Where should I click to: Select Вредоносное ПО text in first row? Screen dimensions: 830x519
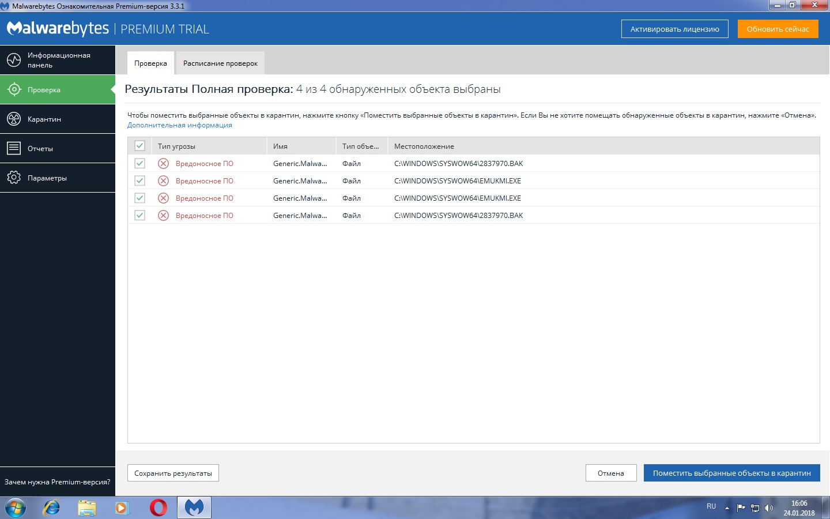click(205, 164)
